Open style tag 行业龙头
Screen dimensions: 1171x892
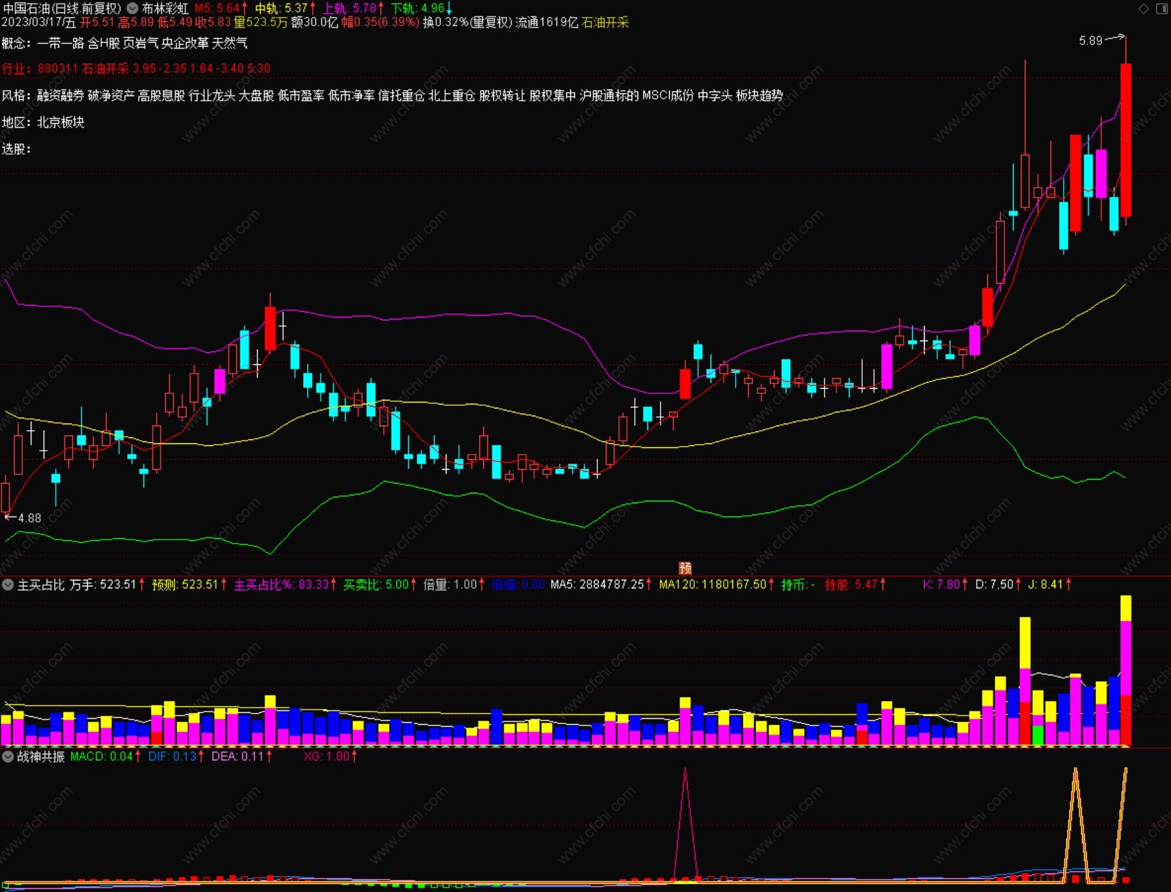(x=212, y=96)
